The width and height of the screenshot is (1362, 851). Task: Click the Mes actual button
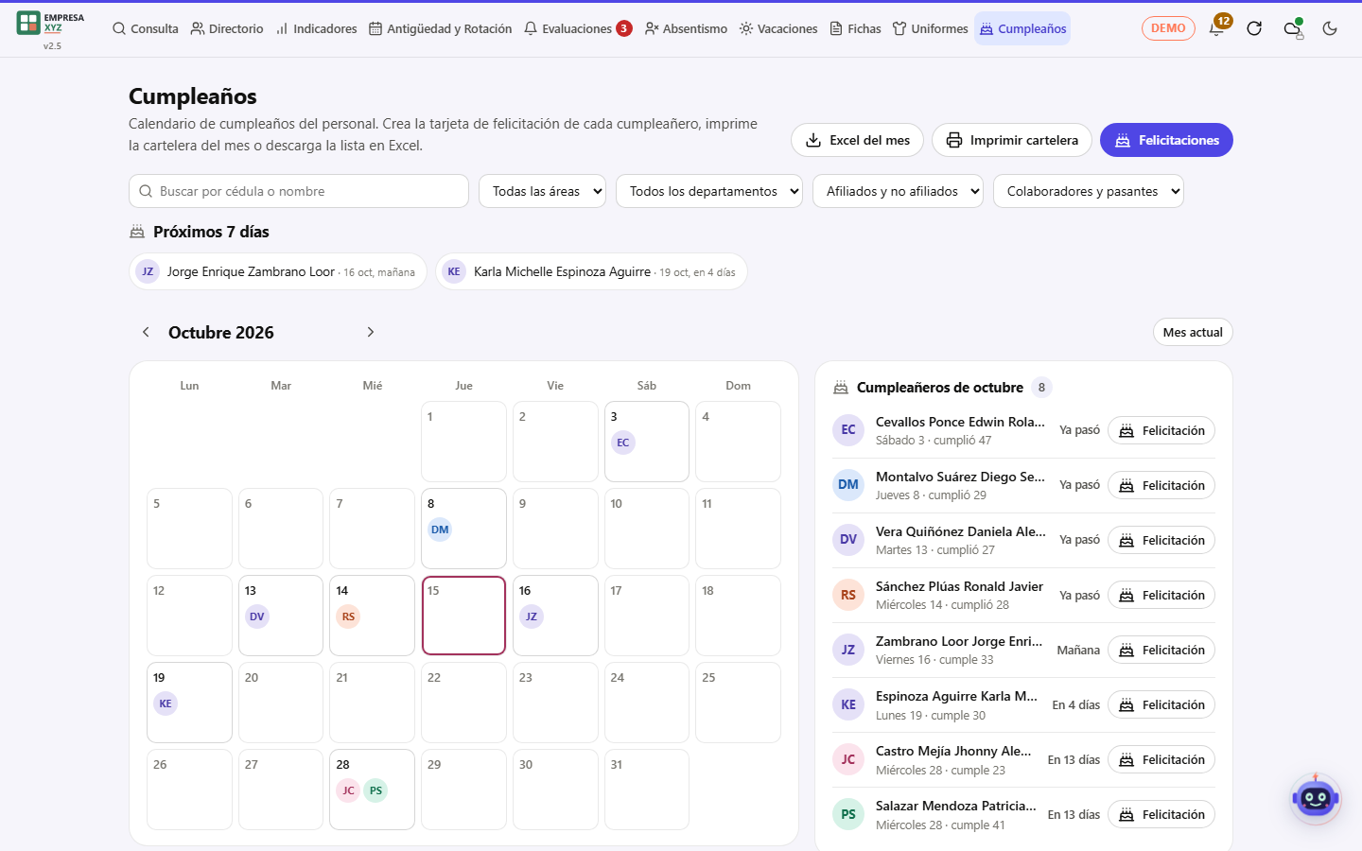tap(1193, 332)
